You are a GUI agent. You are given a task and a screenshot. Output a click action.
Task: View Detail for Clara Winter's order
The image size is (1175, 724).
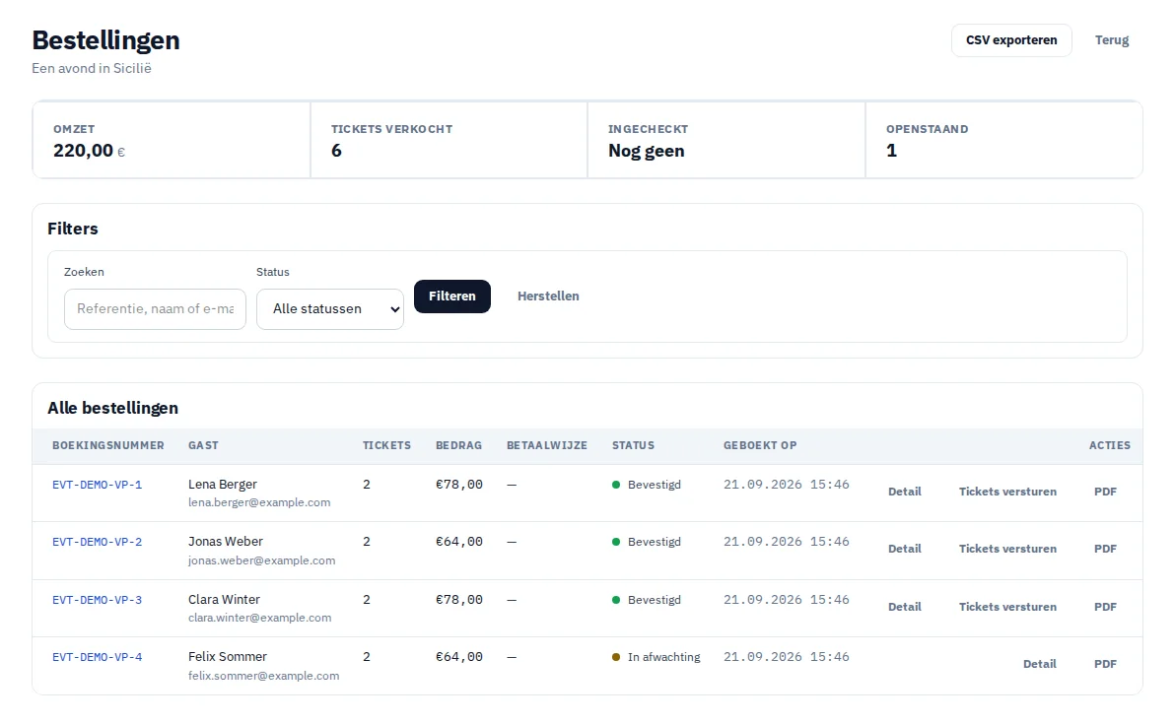point(905,607)
